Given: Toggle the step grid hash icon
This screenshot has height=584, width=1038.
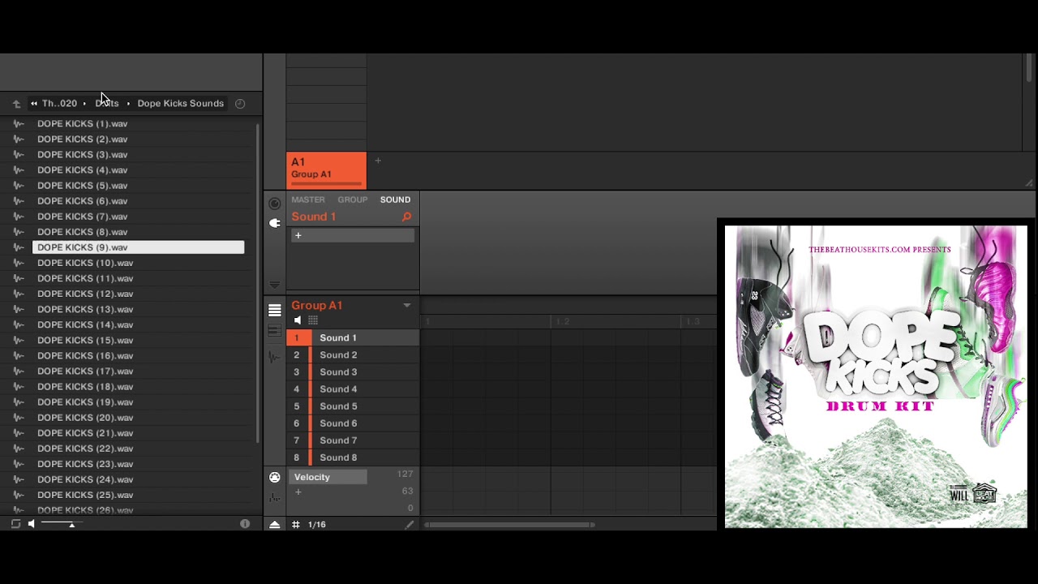Looking at the screenshot, I should click(x=296, y=525).
